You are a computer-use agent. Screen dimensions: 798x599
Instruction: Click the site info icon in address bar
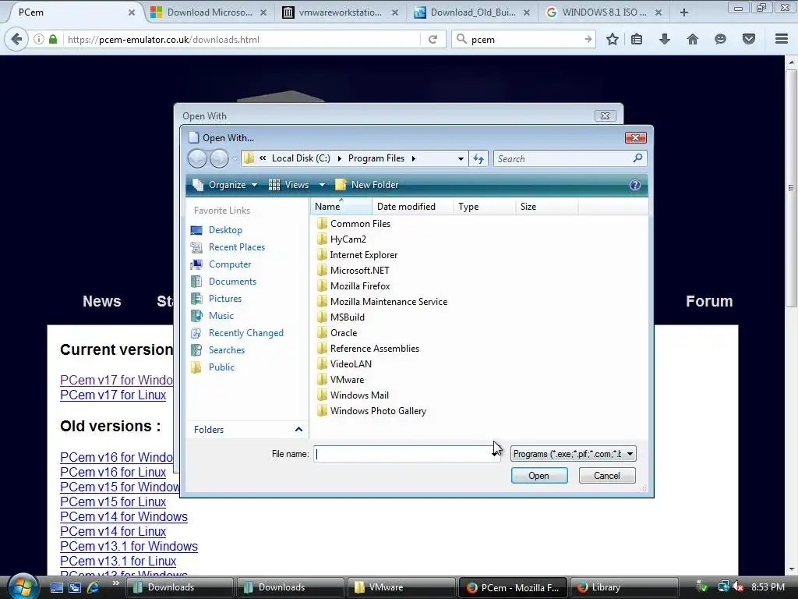tap(39, 39)
